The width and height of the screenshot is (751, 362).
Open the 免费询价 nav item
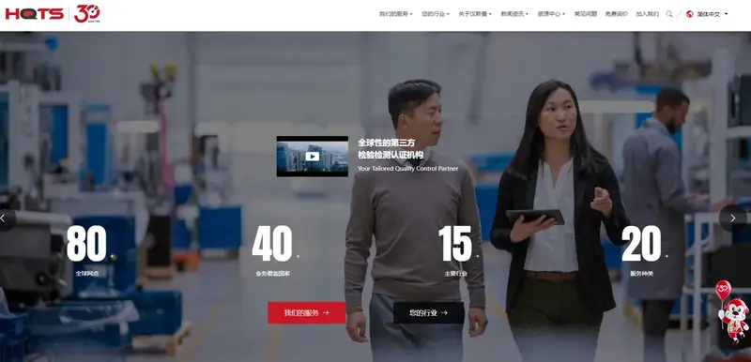[617, 14]
